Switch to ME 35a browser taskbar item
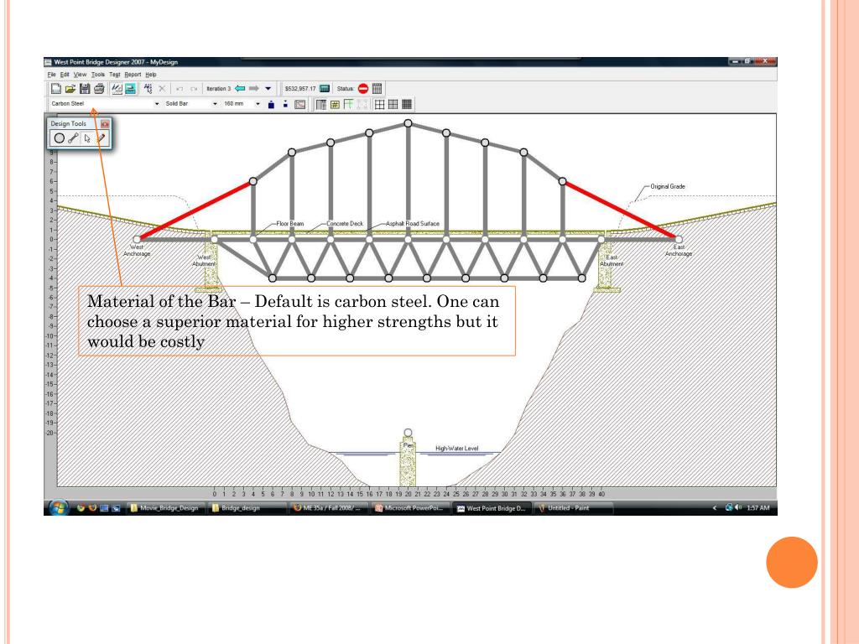 pos(328,508)
